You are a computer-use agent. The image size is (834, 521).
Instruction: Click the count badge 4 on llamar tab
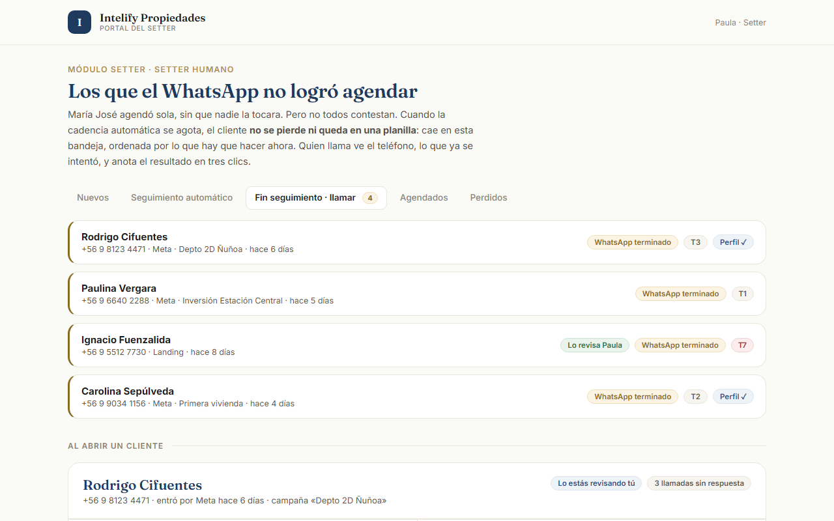[x=370, y=198]
